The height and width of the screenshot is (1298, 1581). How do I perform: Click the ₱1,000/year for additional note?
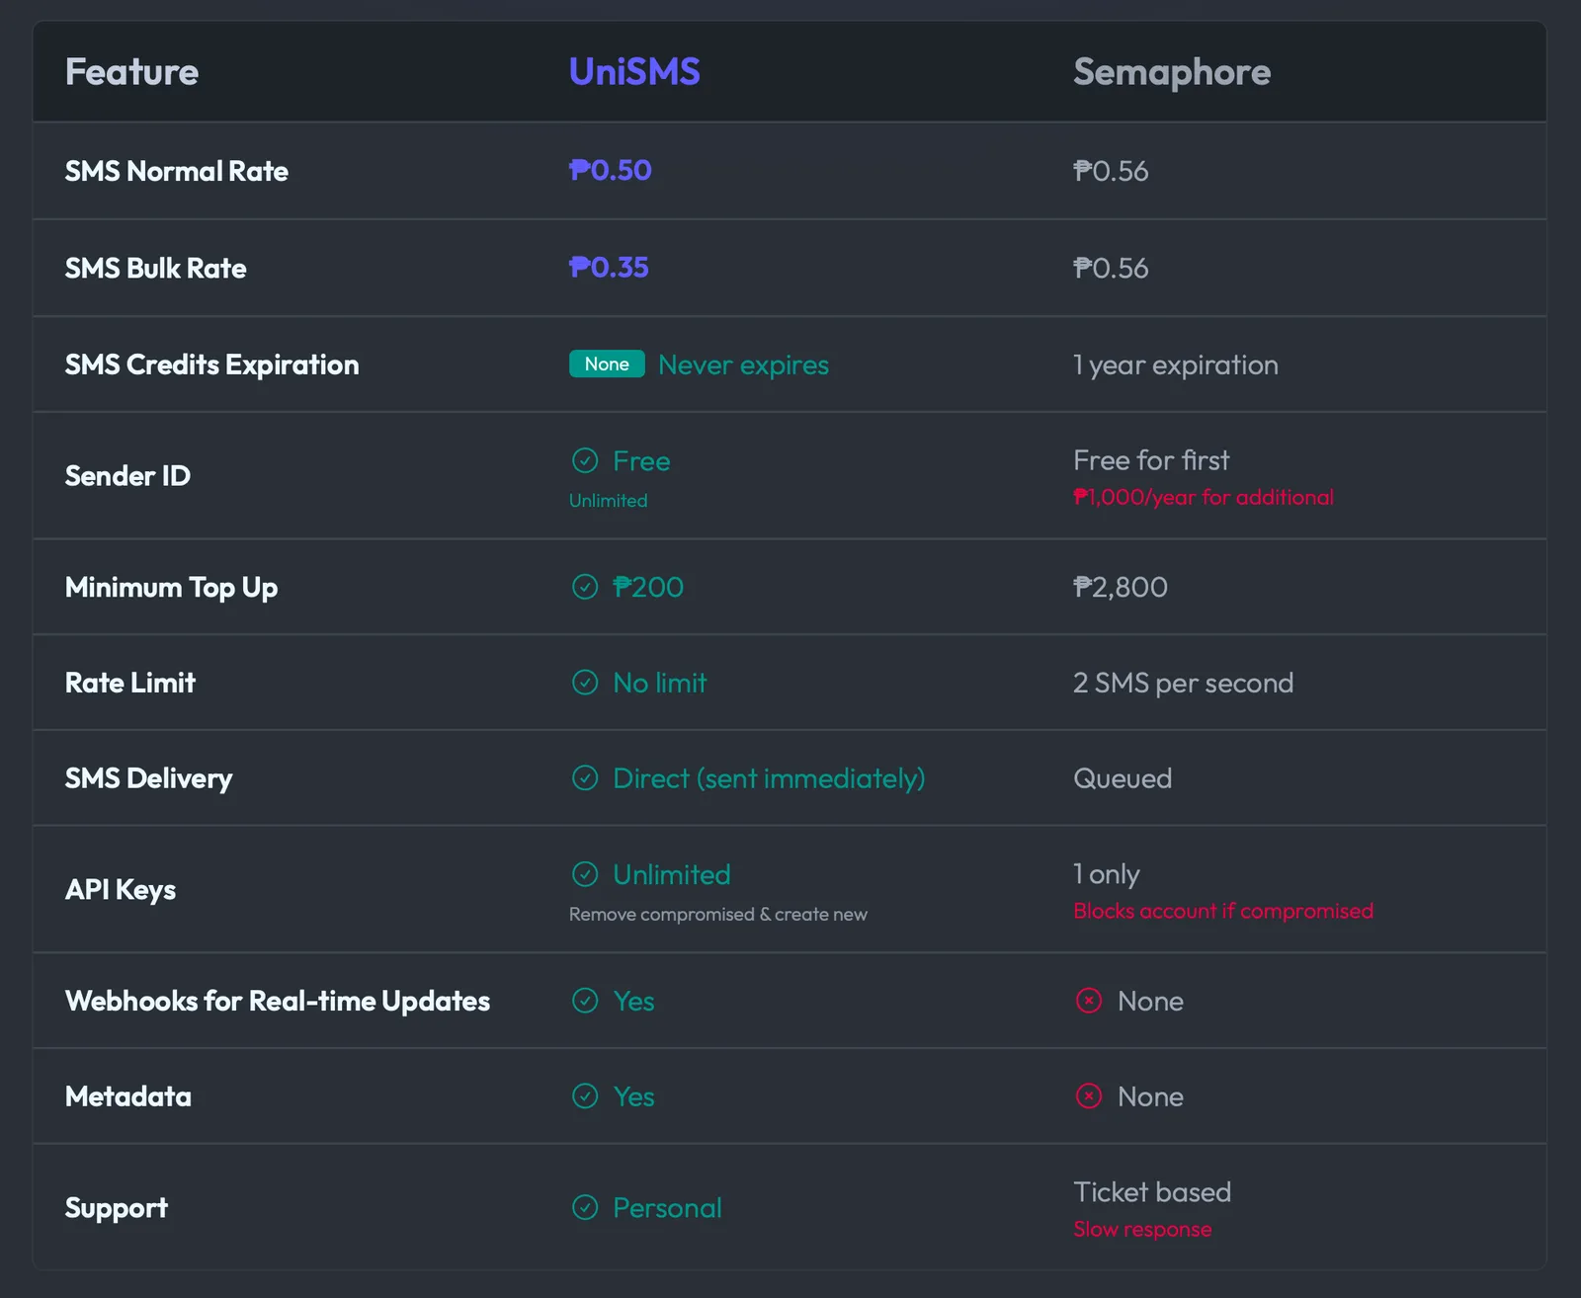[1204, 497]
